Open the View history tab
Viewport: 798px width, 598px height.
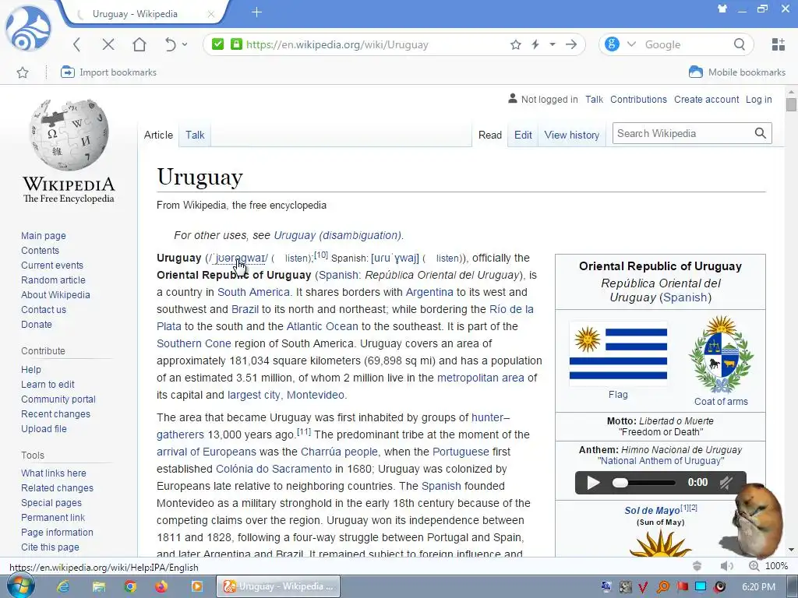571,135
